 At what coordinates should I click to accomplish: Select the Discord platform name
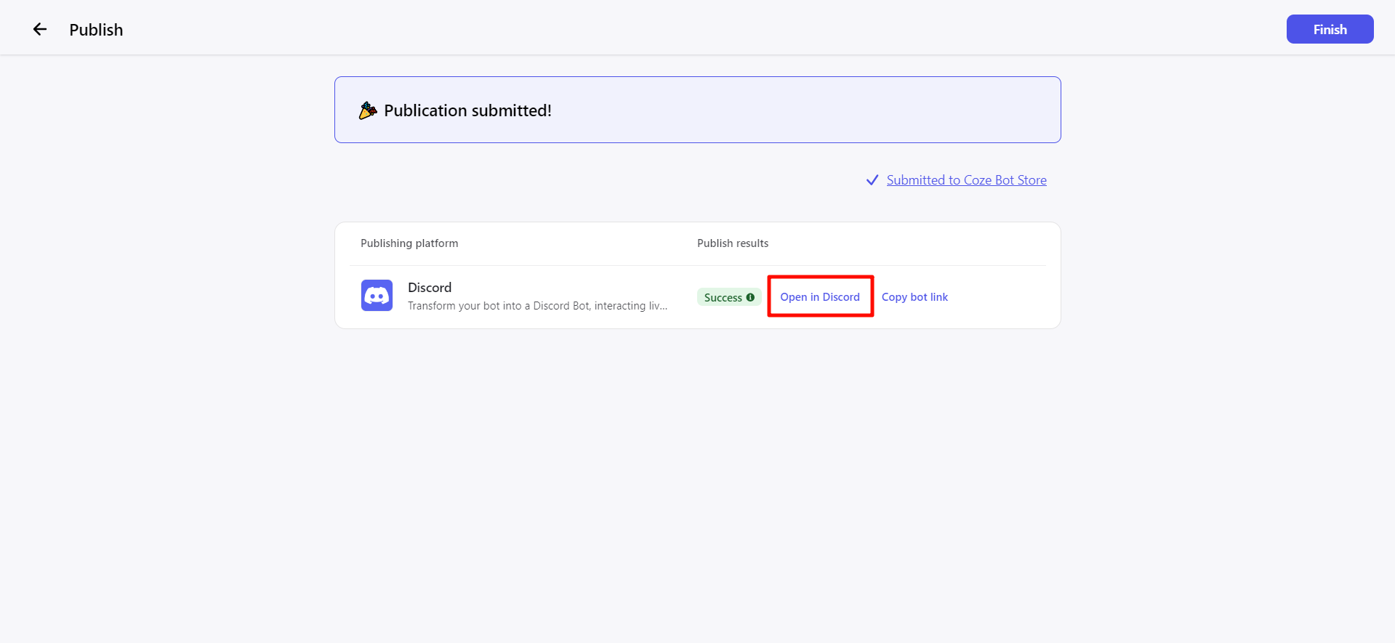pos(430,288)
